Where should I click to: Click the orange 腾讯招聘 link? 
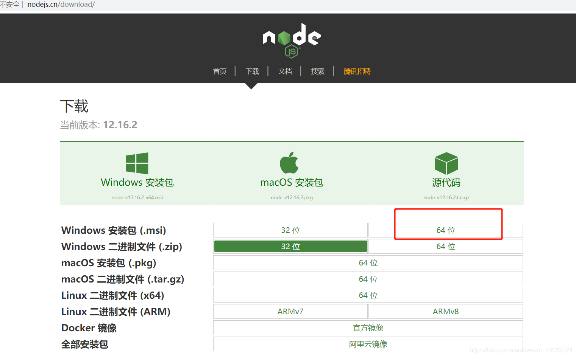coord(357,71)
